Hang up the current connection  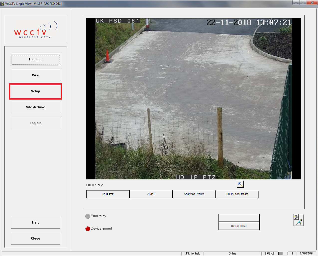[x=36, y=59]
